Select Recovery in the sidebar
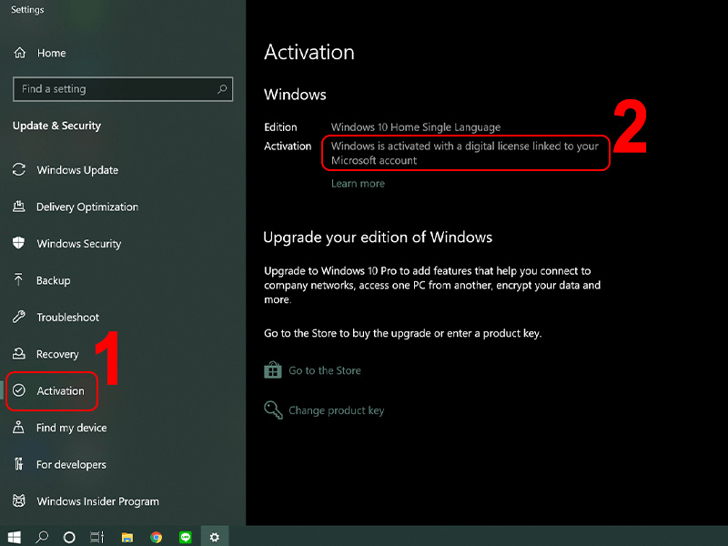 [57, 354]
